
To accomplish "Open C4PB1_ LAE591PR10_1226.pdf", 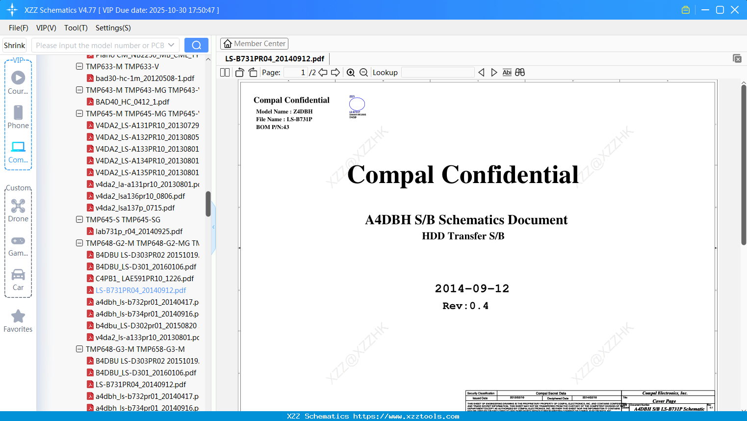I will 145,278.
